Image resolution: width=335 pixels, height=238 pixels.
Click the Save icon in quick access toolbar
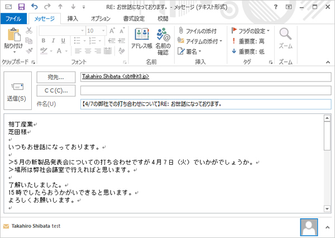click(x=21, y=6)
